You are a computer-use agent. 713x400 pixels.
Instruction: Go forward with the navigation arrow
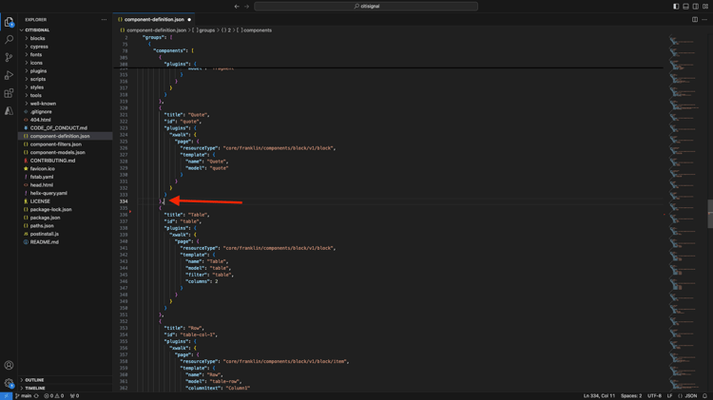point(247,7)
